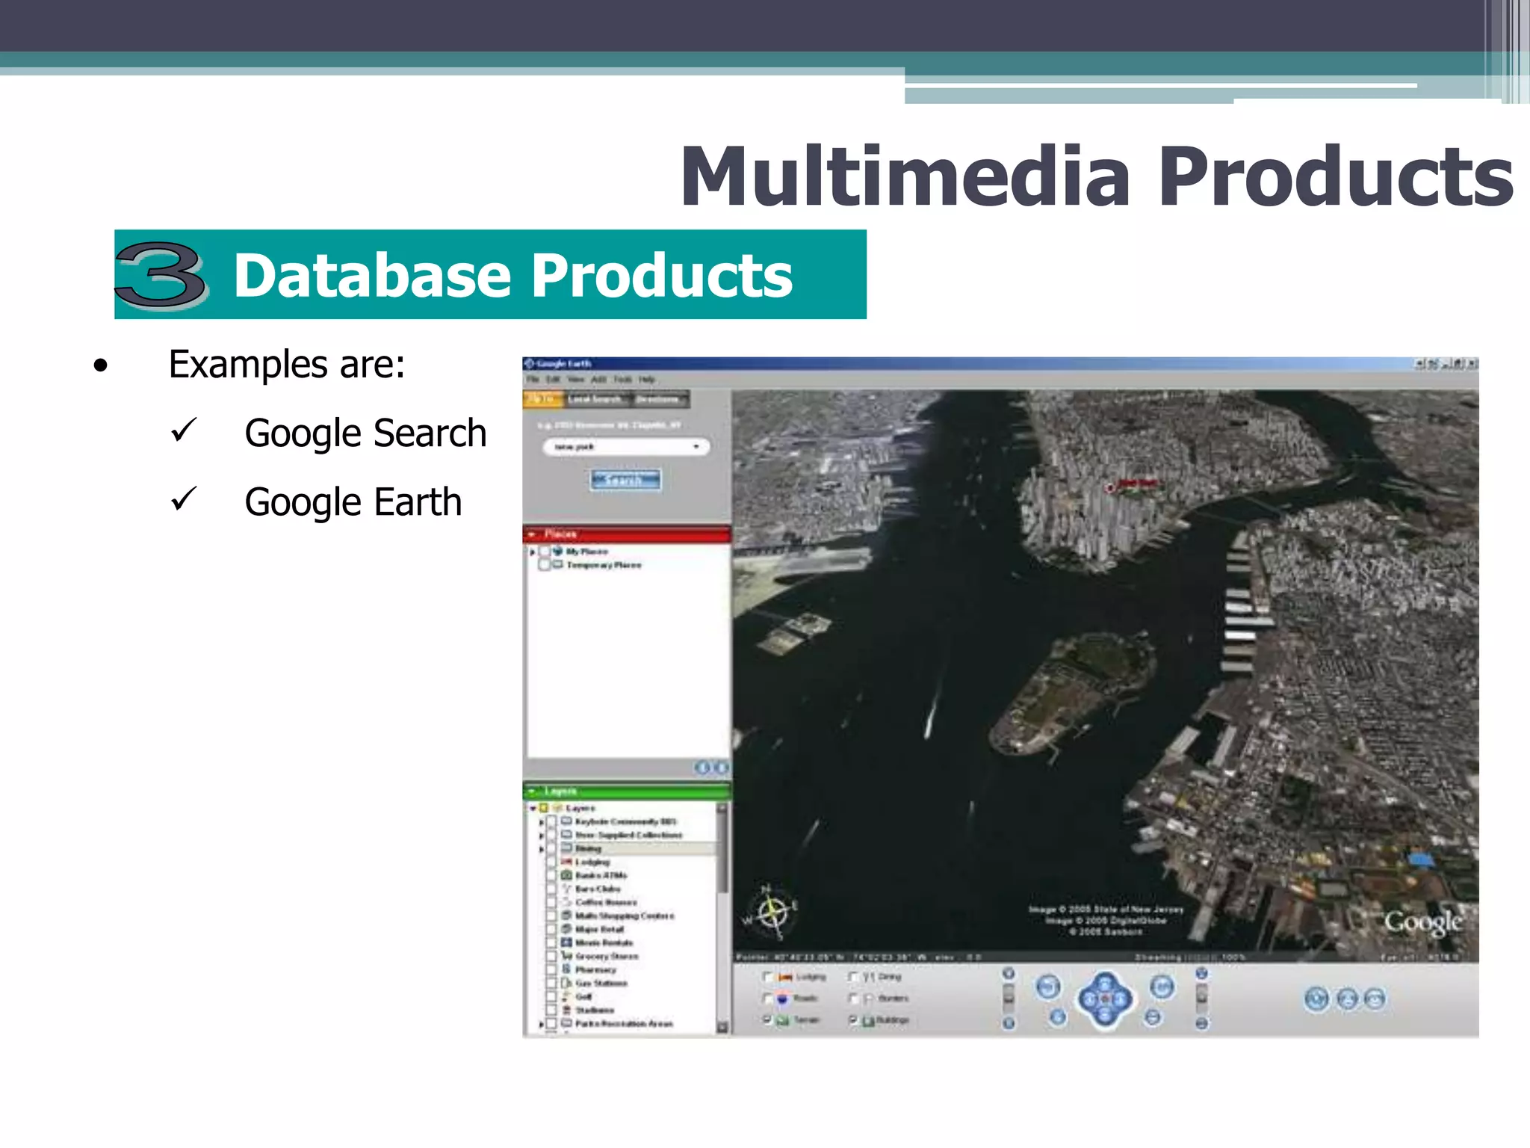Image resolution: width=1530 pixels, height=1148 pixels.
Task: Click the middle of three round icons at right
Action: [1347, 999]
